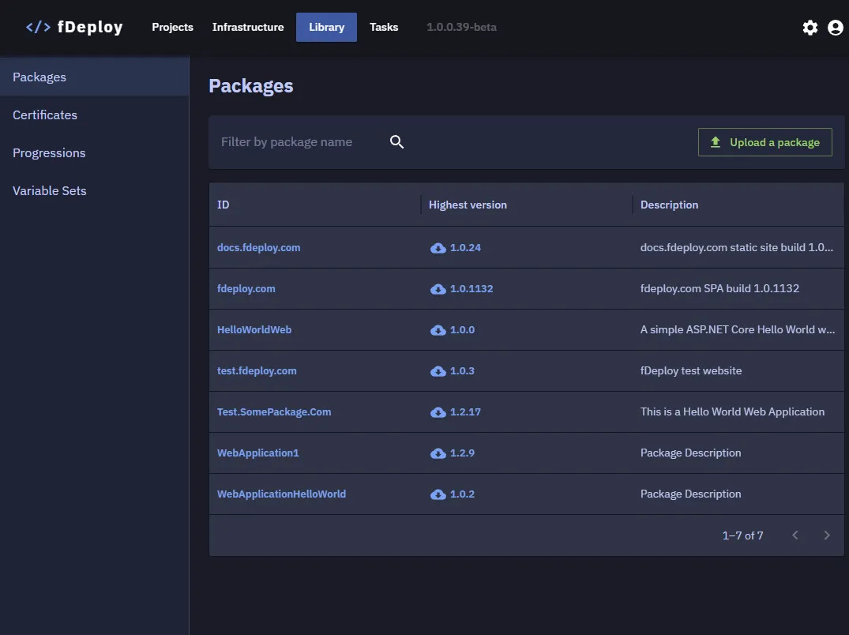Click the Packages page heading
This screenshot has width=849, height=635.
point(251,86)
